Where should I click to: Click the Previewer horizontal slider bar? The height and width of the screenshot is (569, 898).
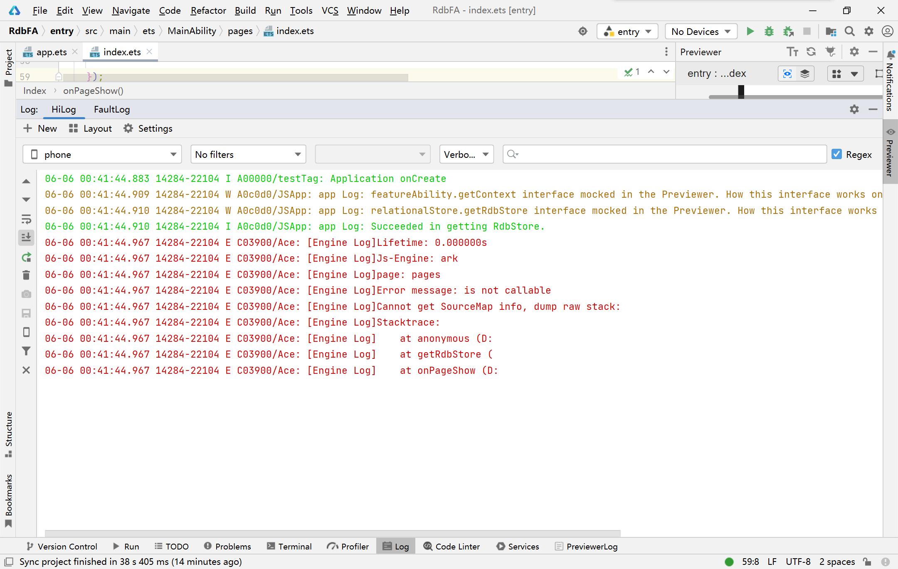pyautogui.click(x=795, y=96)
